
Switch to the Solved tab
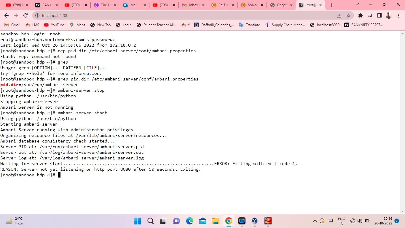coord(252,5)
